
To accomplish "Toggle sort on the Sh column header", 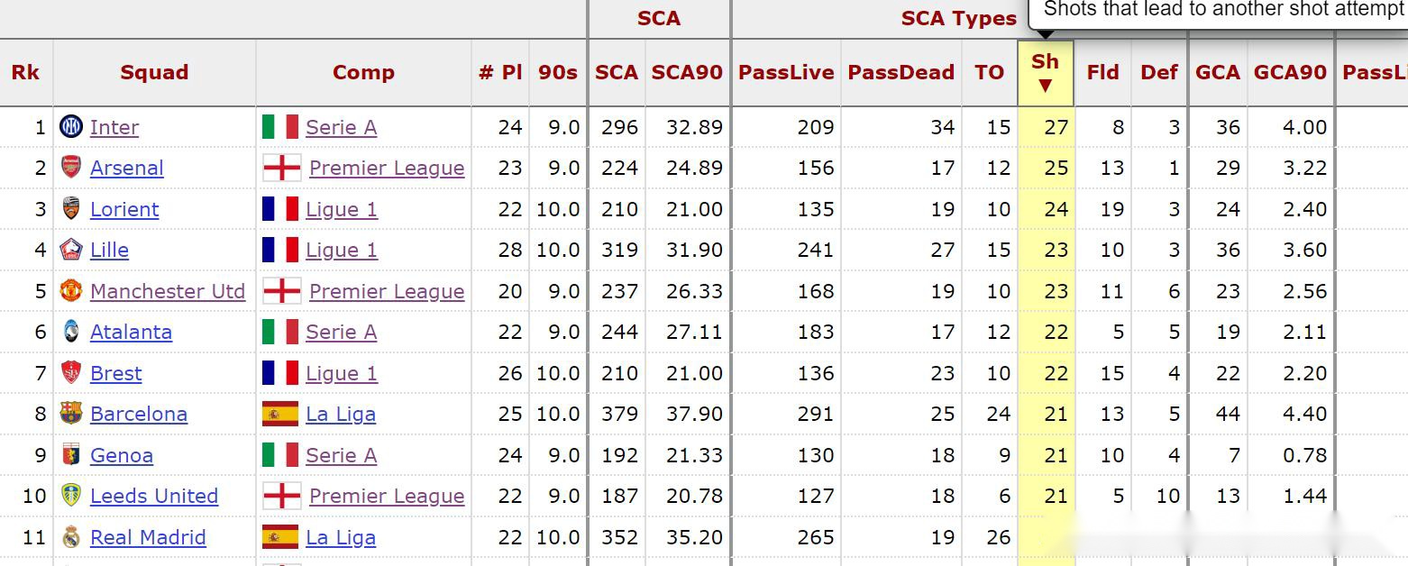I will pos(1045,72).
